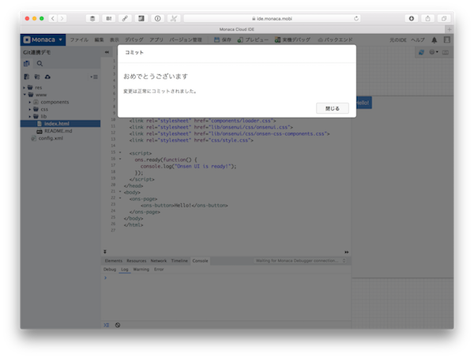Click the Safari address bar ide.monaca.mobi
Viewport: 474px width, 358px height.
coord(272,18)
